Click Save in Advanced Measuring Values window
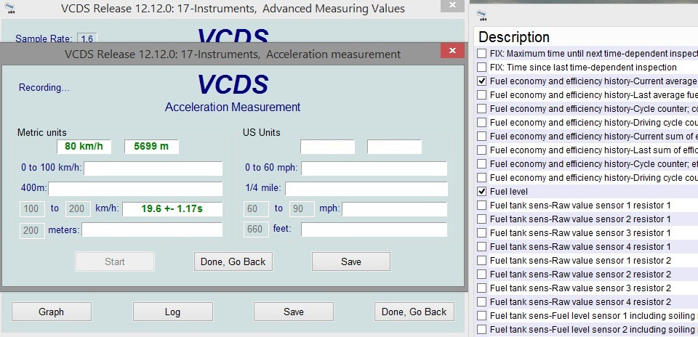698x337 pixels. click(x=293, y=312)
